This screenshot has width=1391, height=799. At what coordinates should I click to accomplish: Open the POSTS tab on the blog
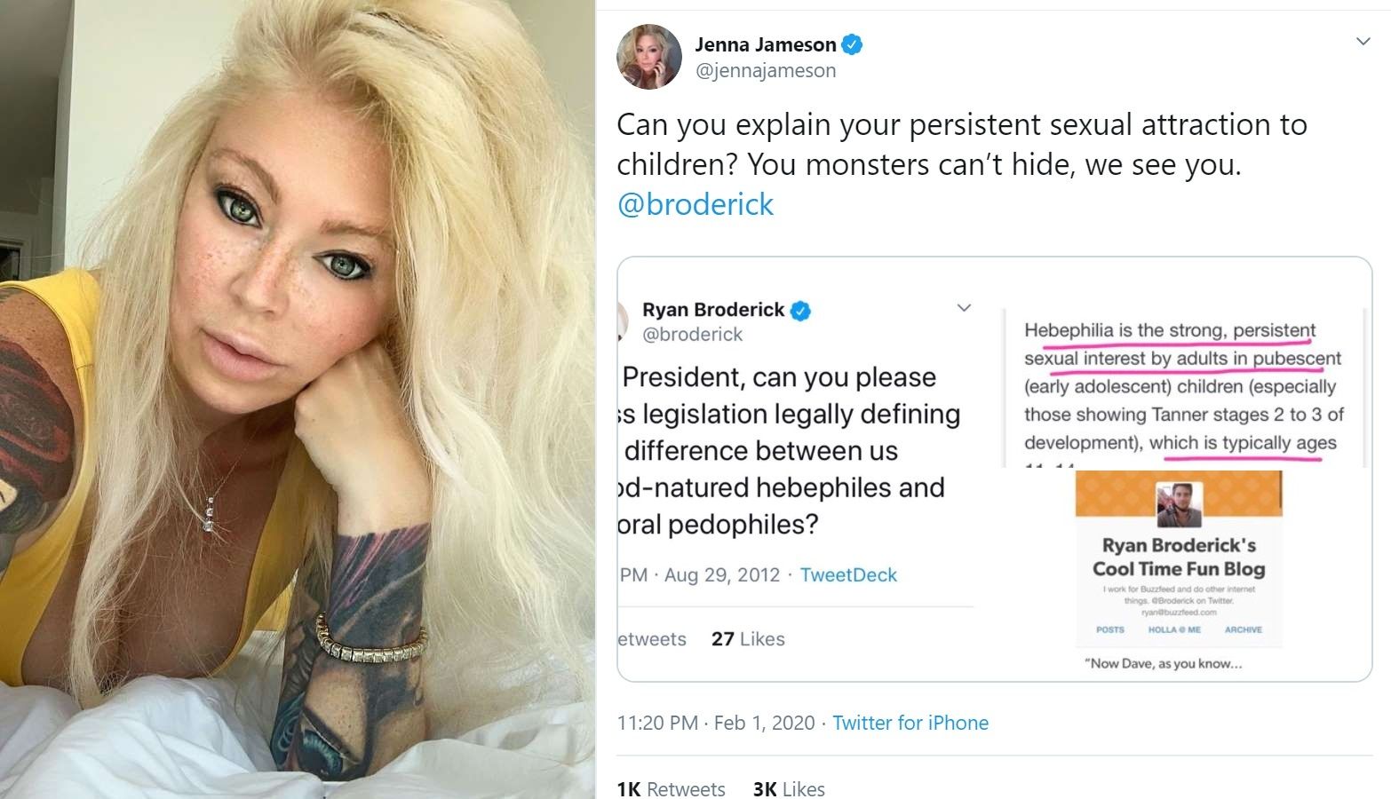point(1110,629)
